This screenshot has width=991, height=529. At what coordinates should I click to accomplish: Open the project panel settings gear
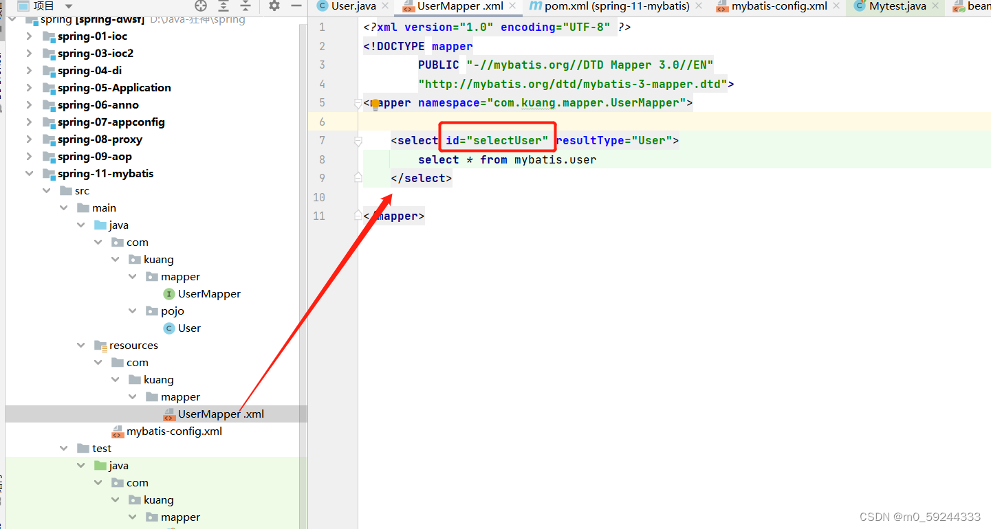click(273, 5)
